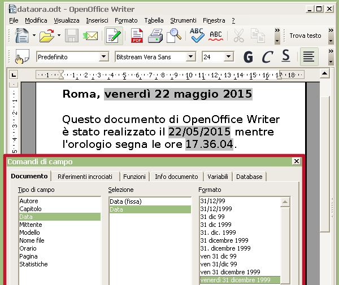Open the New document dropdown arrow
Viewport: 339px width, 285px height.
(34, 36)
